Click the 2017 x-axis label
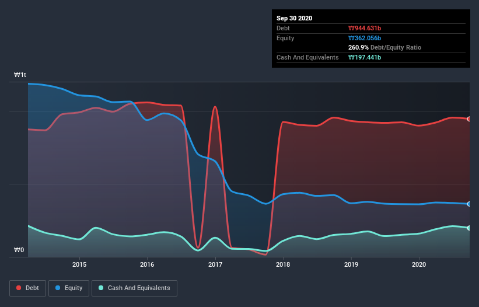Screen dimensions: 479x307 (x=215, y=264)
